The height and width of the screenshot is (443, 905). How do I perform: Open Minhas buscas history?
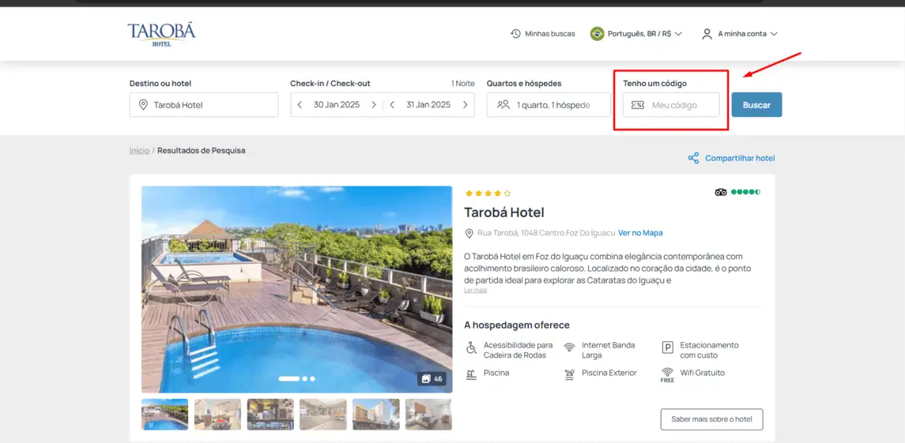[542, 33]
